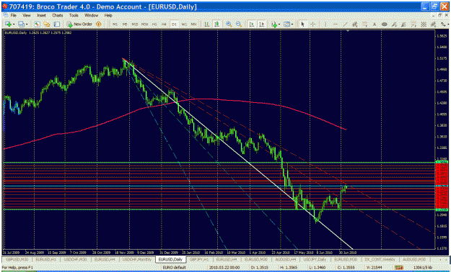Select the Fibonacci Retracement tool
Screen dimensions: 451x272
pyautogui.click(x=364, y=24)
